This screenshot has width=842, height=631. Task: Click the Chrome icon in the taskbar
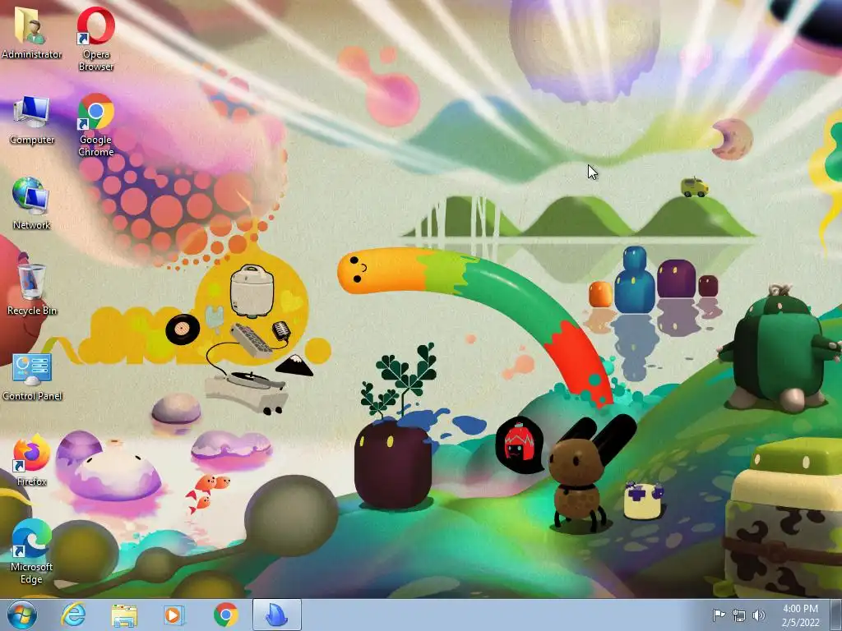click(x=225, y=615)
